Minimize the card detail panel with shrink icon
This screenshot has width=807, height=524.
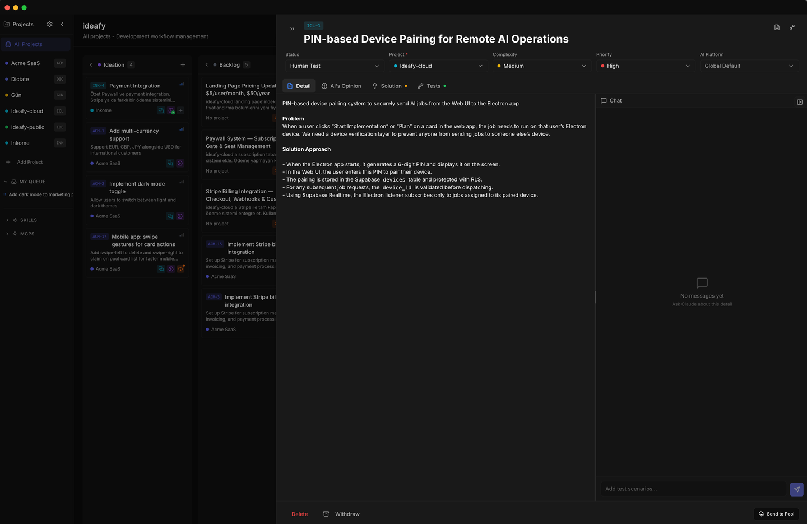[x=792, y=27]
